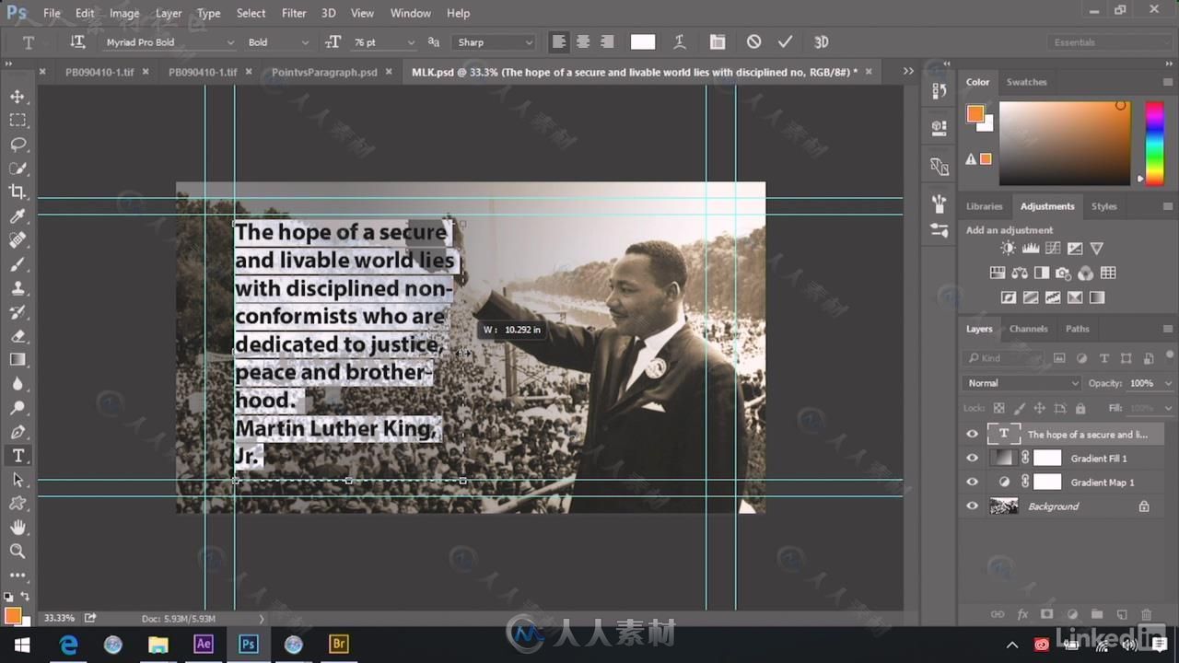The width and height of the screenshot is (1179, 663).
Task: Select the Gradient tool
Action: pyautogui.click(x=18, y=360)
